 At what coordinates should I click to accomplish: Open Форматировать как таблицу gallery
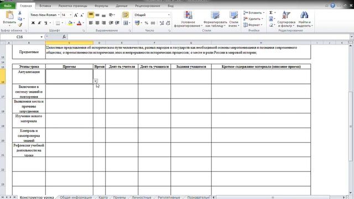pyautogui.click(x=215, y=19)
